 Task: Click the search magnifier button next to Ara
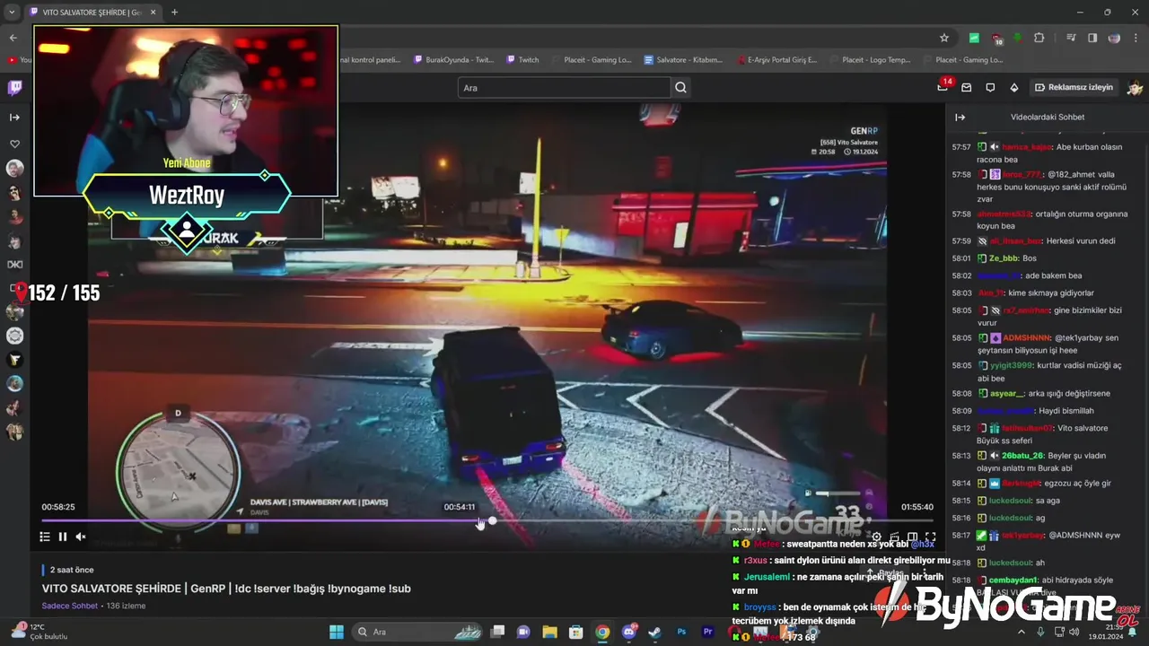coord(681,88)
